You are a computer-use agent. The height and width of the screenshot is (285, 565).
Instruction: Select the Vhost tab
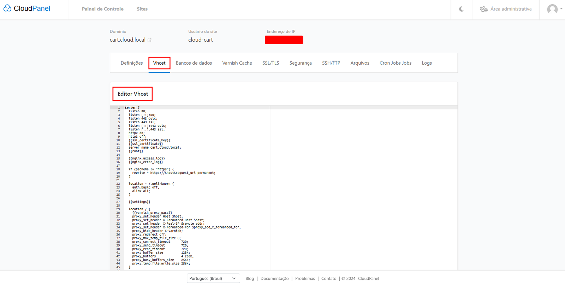(159, 63)
